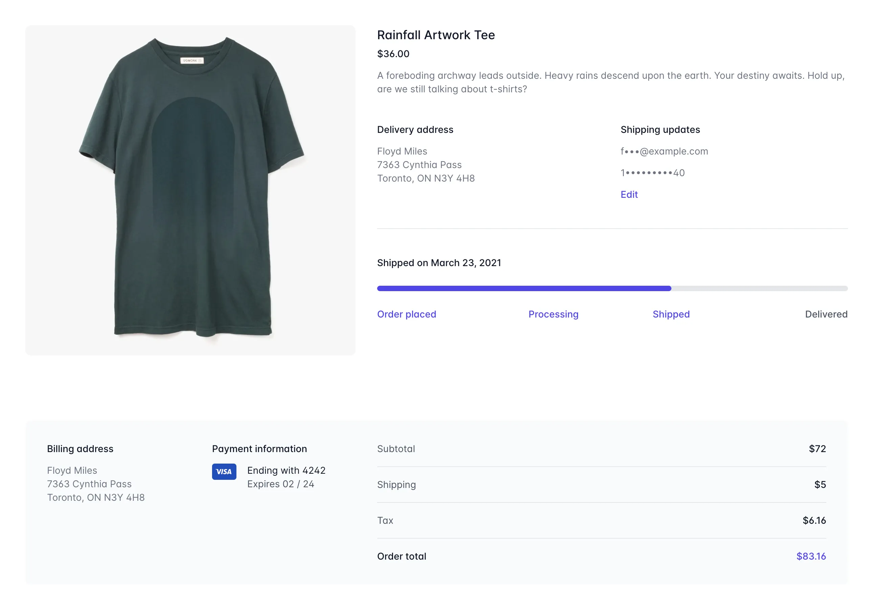Click the shipping progress bar

[612, 288]
